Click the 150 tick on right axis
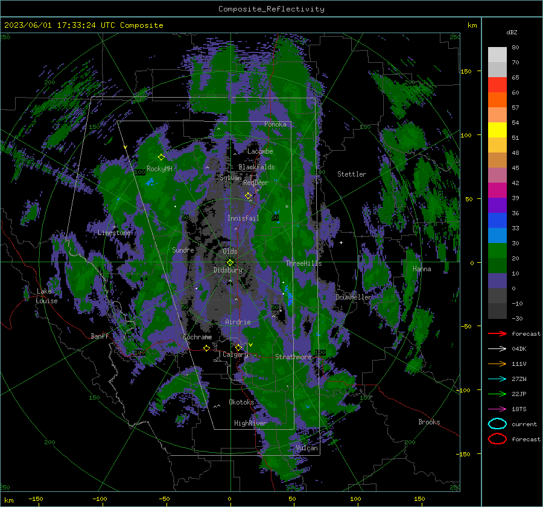Image resolution: width=543 pixels, height=507 pixels. point(466,71)
